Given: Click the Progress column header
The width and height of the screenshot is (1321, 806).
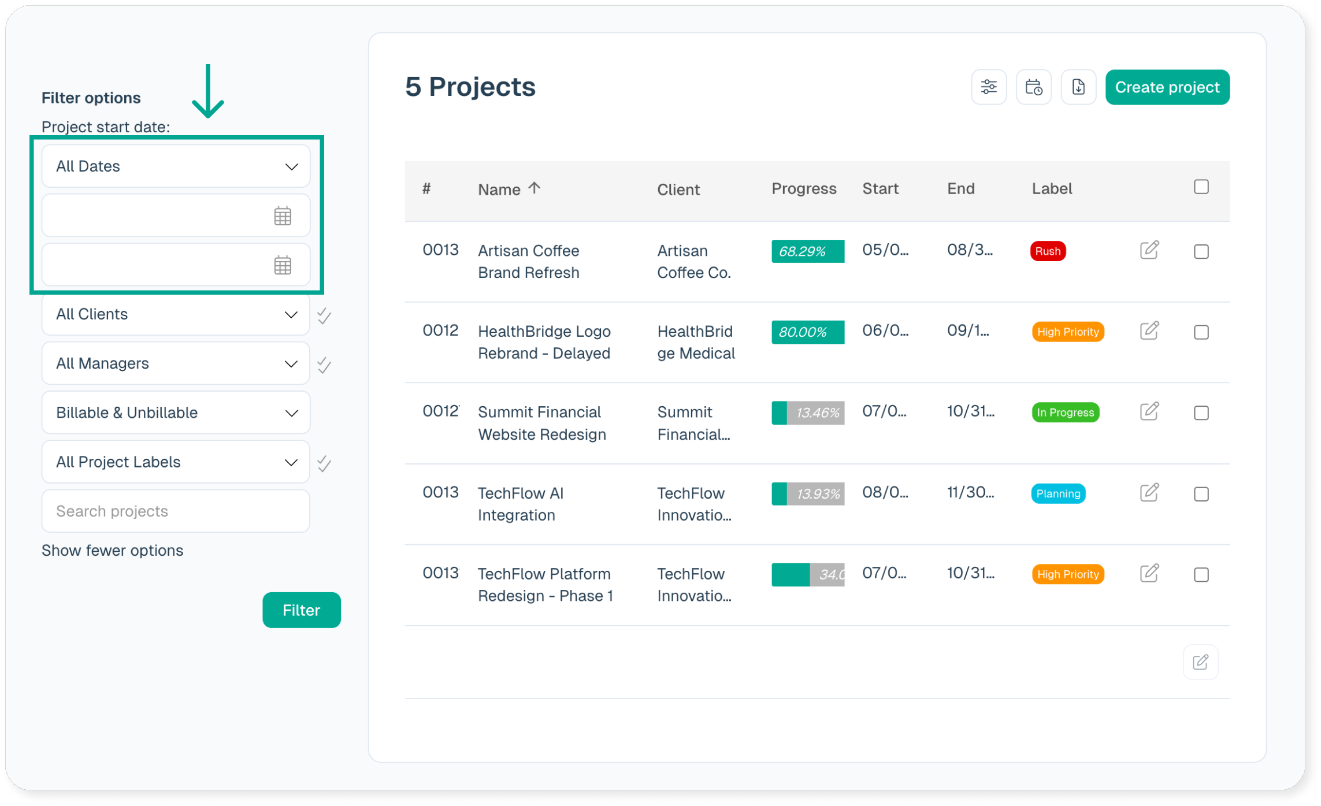Looking at the screenshot, I should 803,189.
